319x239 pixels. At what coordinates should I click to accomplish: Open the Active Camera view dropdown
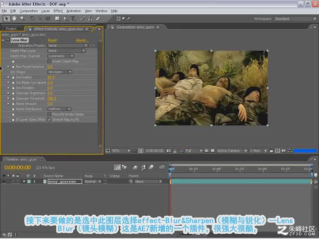232,151
